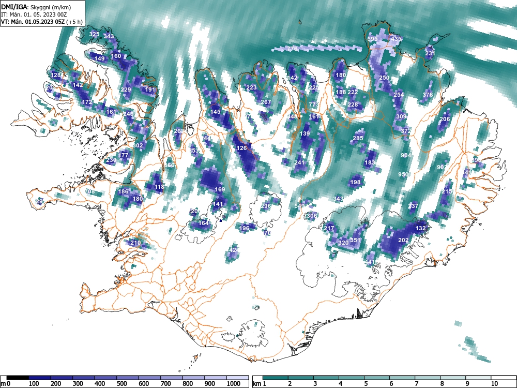
Task: Click the visibility value 202 on the map
Action: point(404,240)
